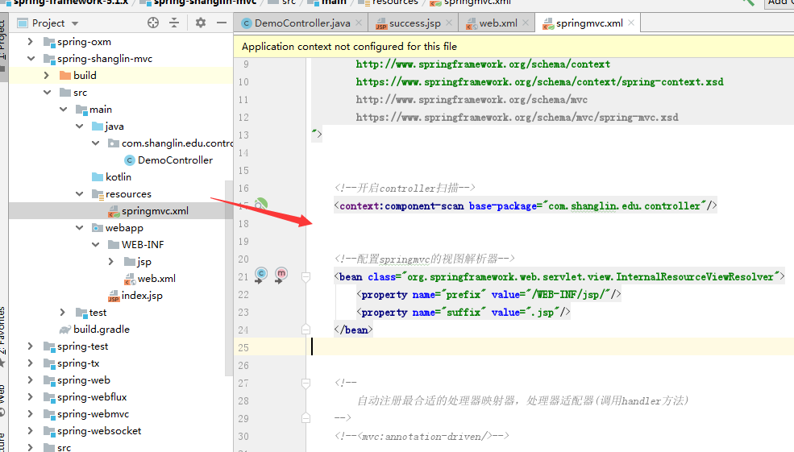Collapse the java folder

(x=79, y=126)
